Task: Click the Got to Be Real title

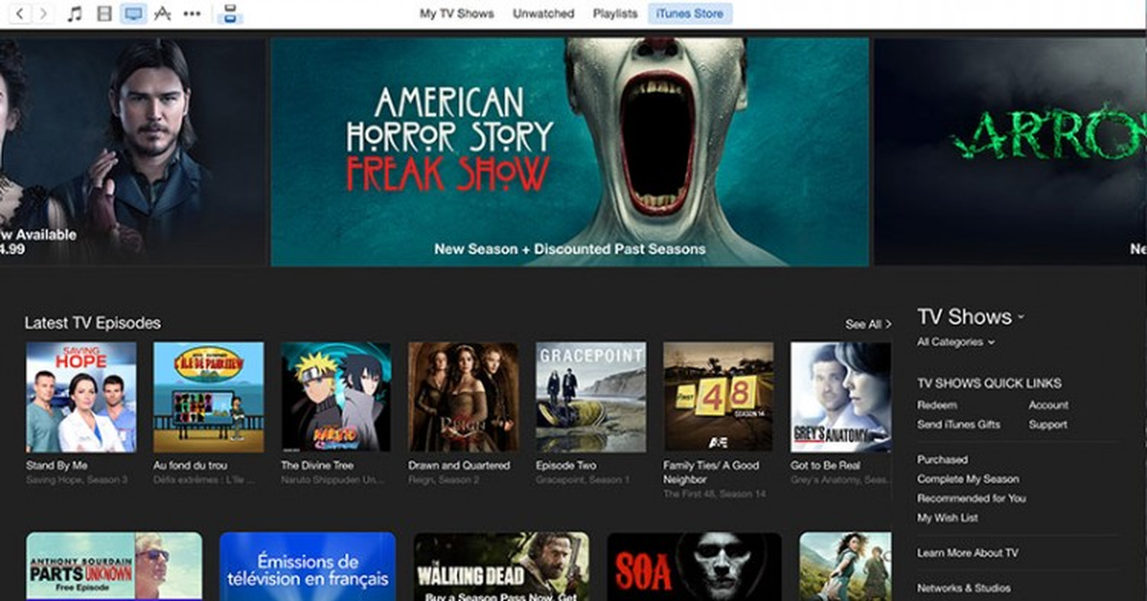Action: tap(825, 465)
